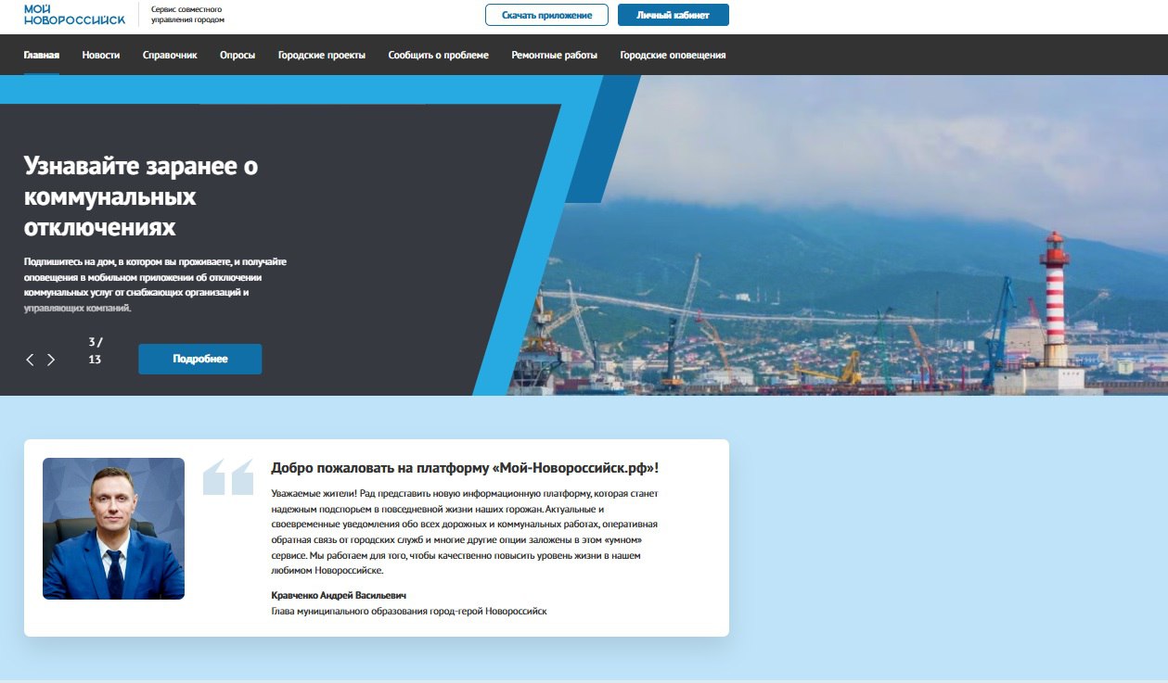Advance to the next slide arrow
This screenshot has height=683, width=1168.
pyautogui.click(x=51, y=360)
